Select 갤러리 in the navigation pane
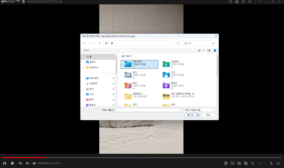The width and height of the screenshot is (284, 168). click(x=92, y=62)
